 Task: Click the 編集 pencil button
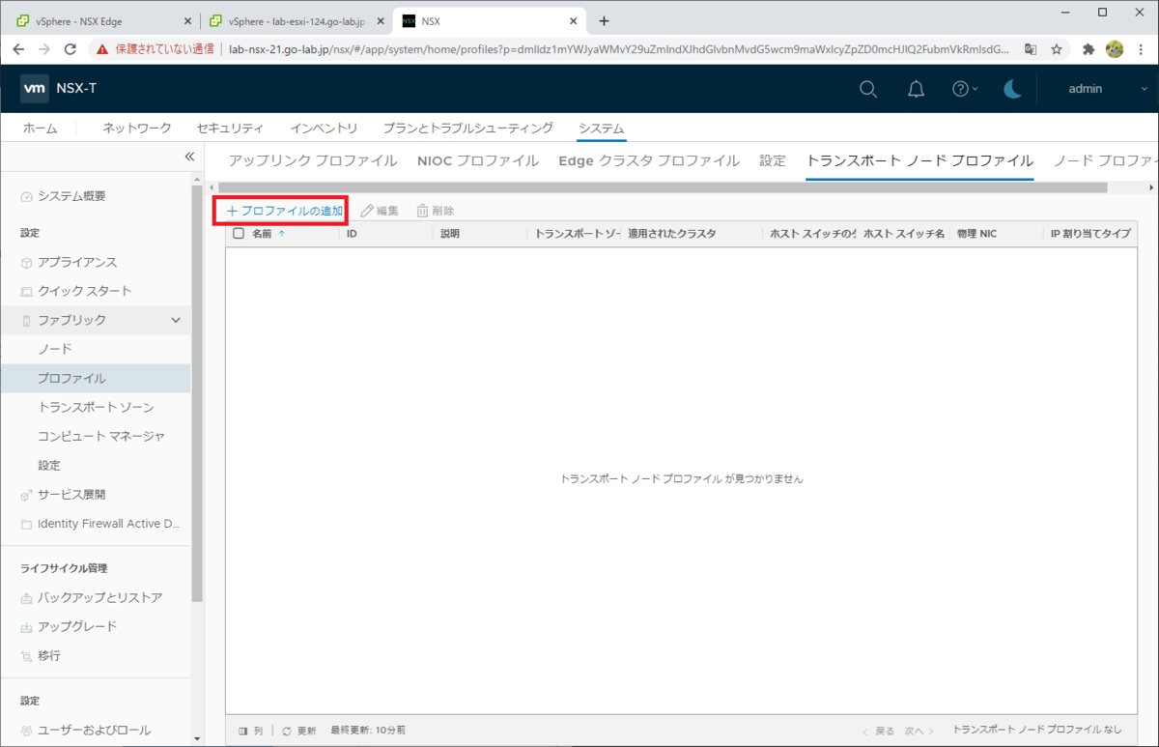click(x=379, y=211)
